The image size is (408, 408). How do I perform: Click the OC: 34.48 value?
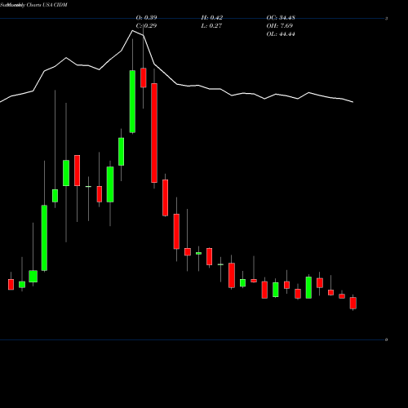(281, 18)
